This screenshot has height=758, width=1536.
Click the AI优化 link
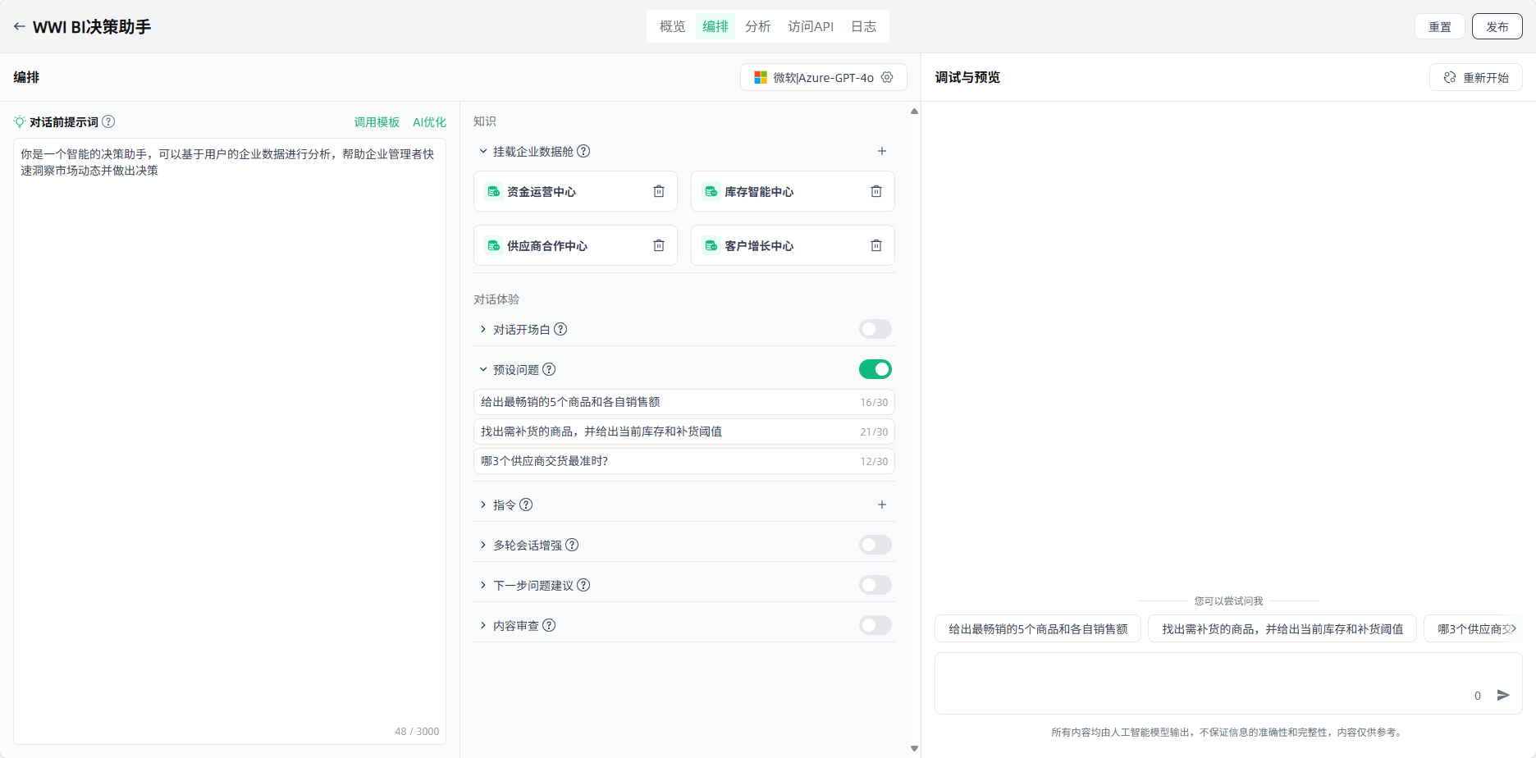tap(429, 121)
